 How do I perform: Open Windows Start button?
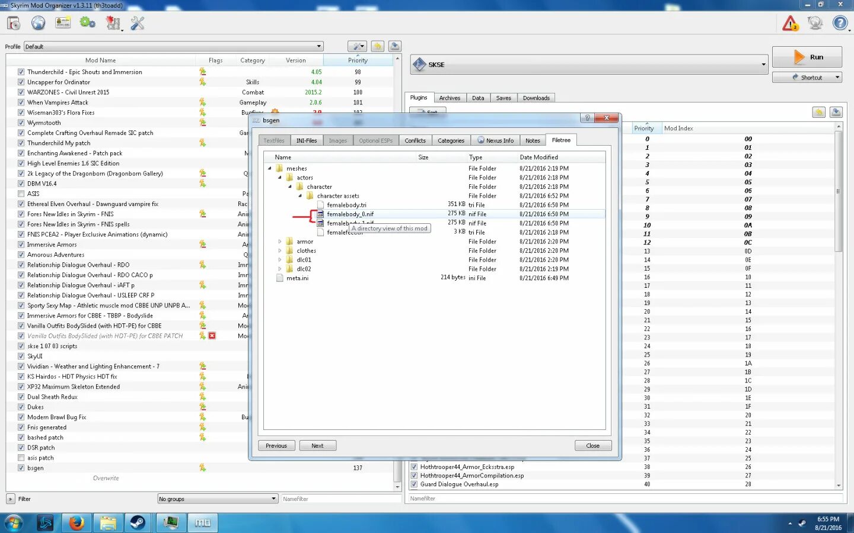click(14, 523)
